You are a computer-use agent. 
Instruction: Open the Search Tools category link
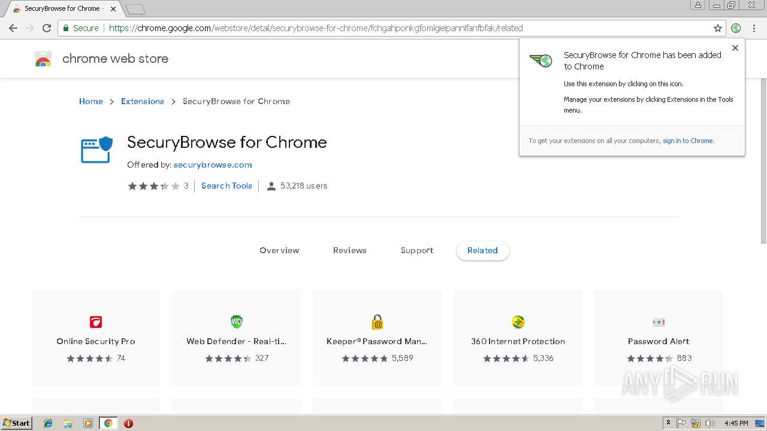(x=227, y=186)
